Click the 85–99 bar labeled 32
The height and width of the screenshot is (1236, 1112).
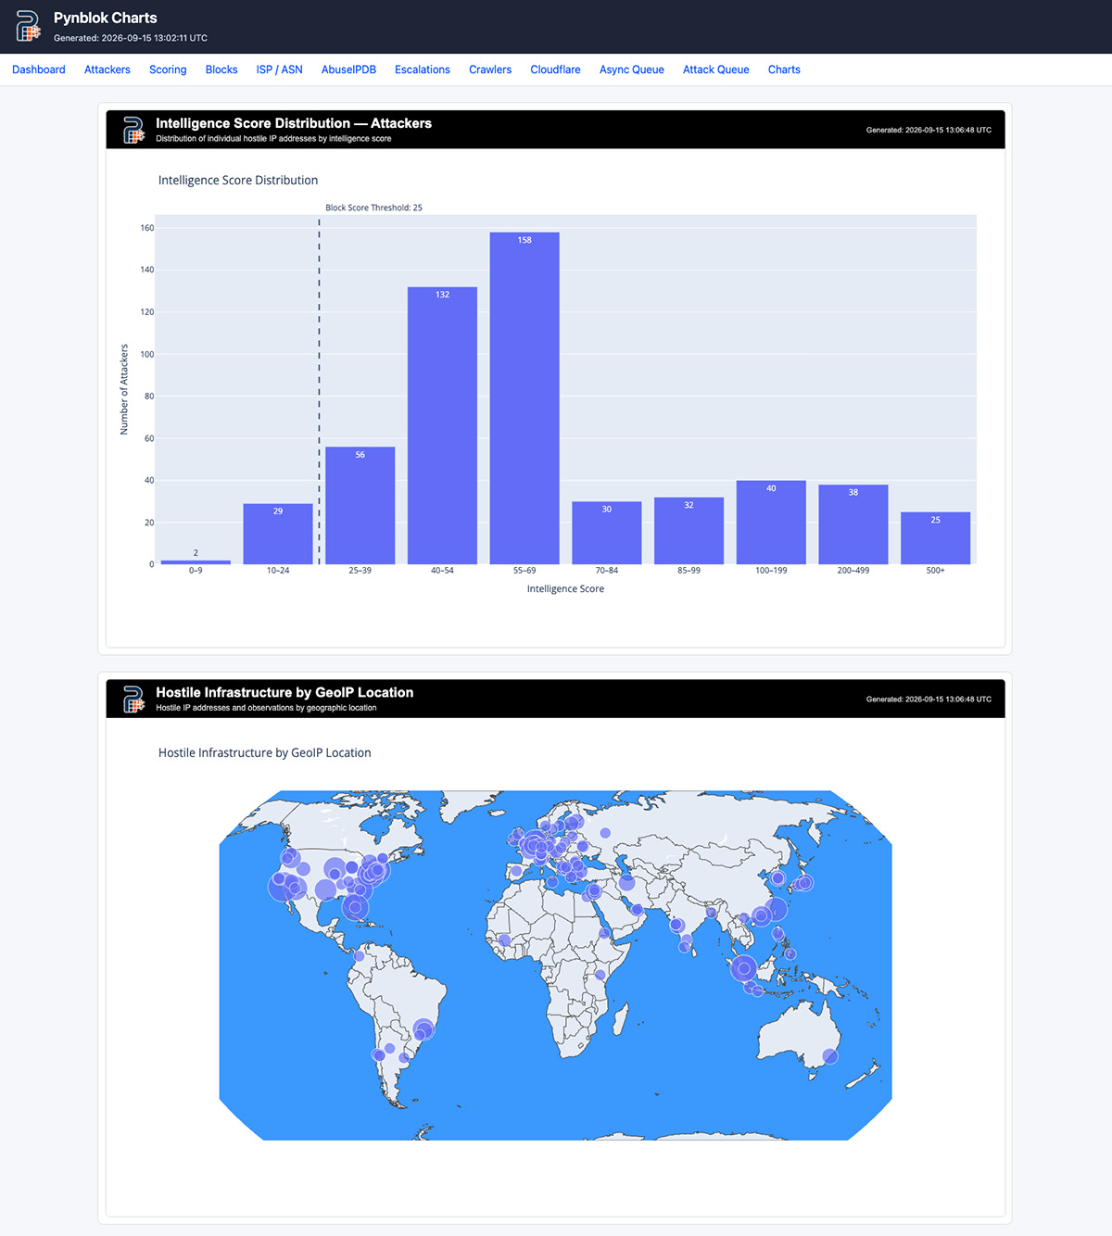[689, 531]
